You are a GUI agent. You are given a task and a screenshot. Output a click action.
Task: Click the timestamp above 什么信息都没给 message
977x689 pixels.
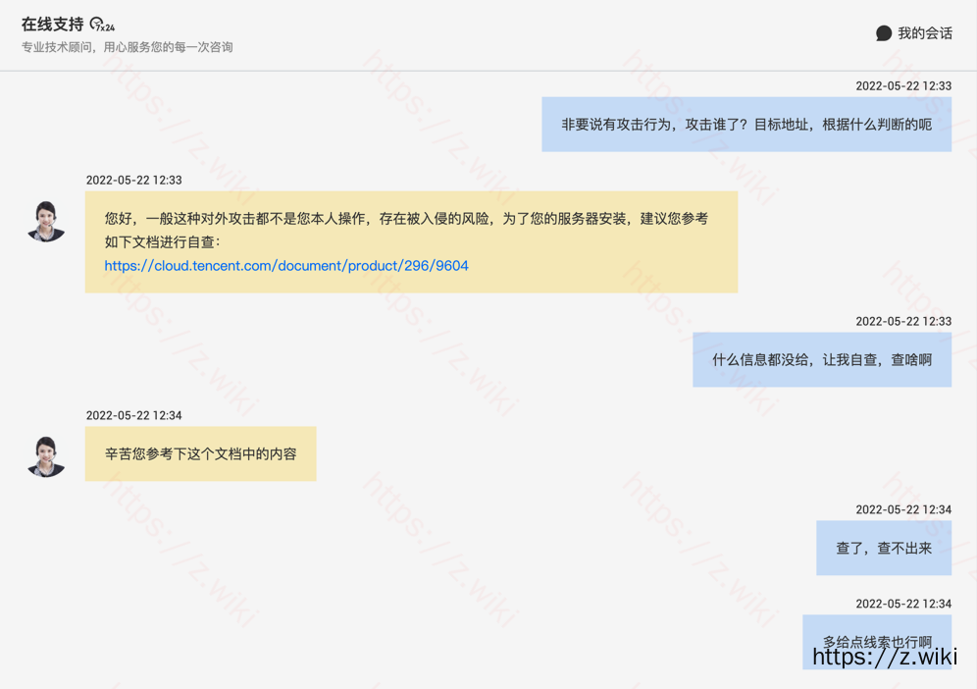coord(902,322)
